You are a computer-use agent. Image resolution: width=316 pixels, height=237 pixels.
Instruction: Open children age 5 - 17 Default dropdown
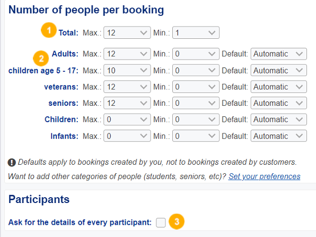[x=279, y=70]
